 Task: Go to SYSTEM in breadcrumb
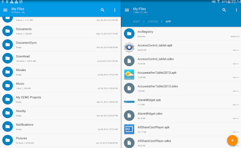point(153,22)
